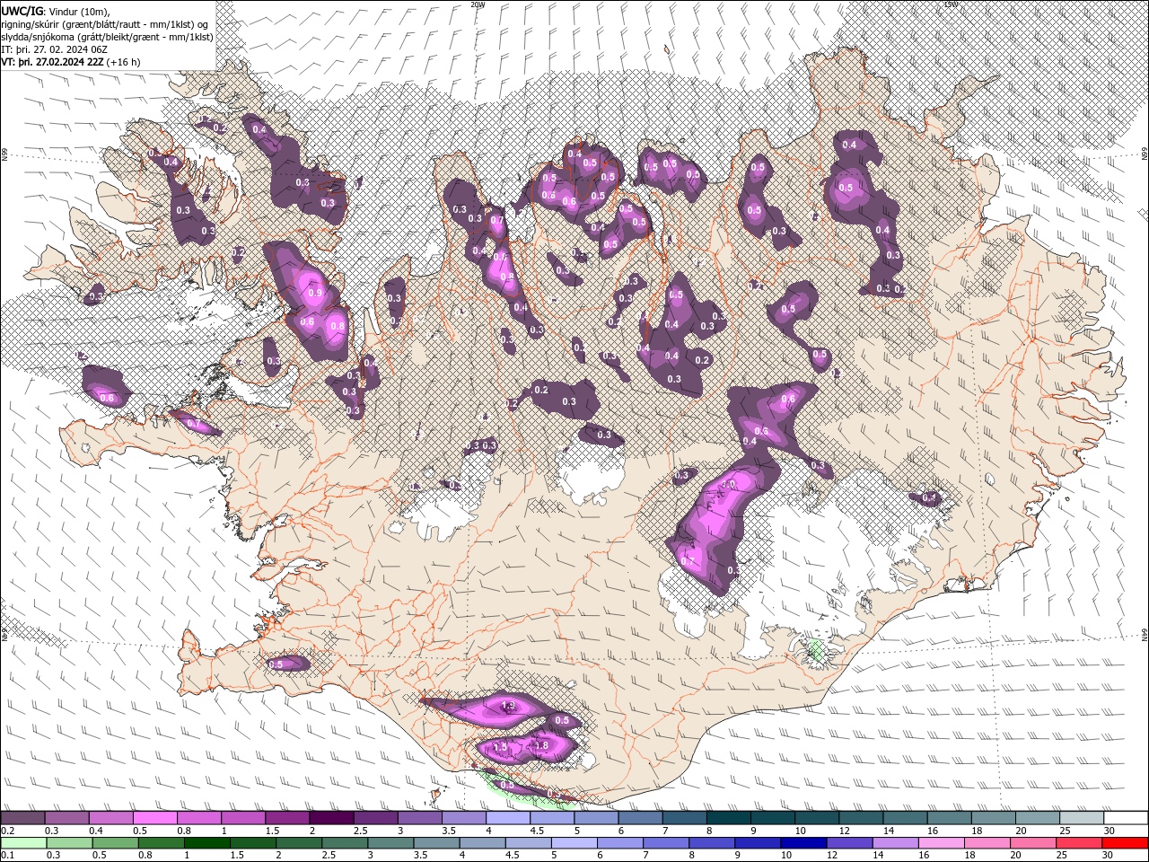Select the bright red lower swatch after 30
The height and width of the screenshot is (862, 1149).
coord(1124,843)
